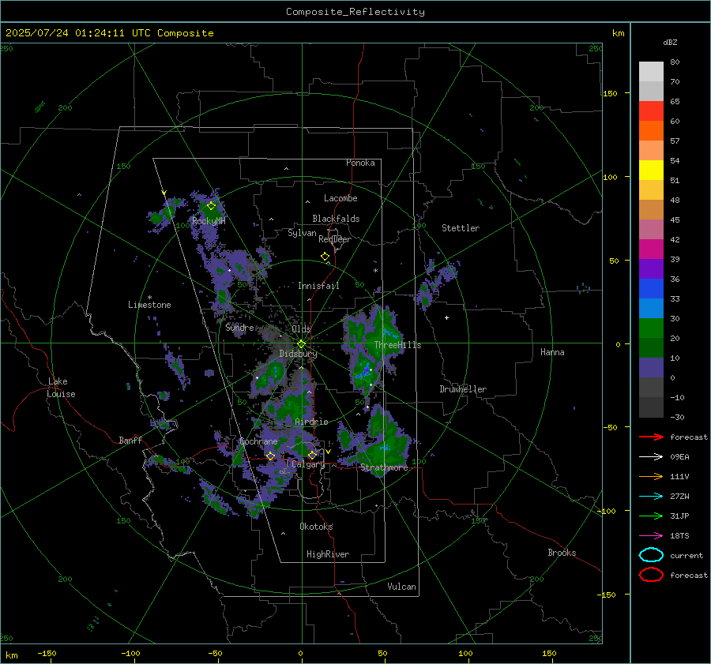Pick the bright green 20-30 dBZ swatch

coord(651,328)
